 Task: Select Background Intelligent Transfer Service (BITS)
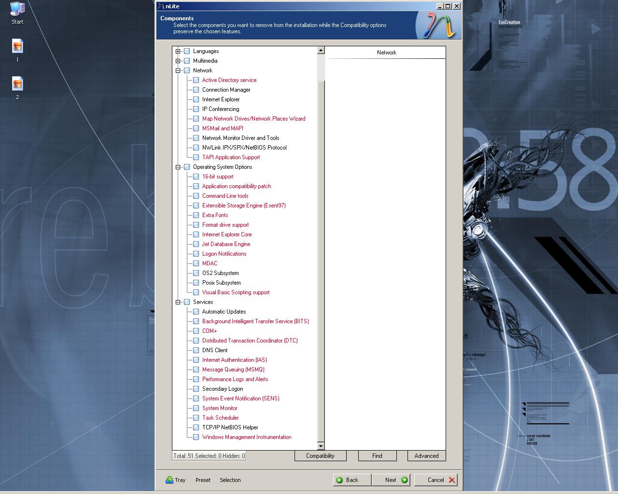(x=255, y=321)
